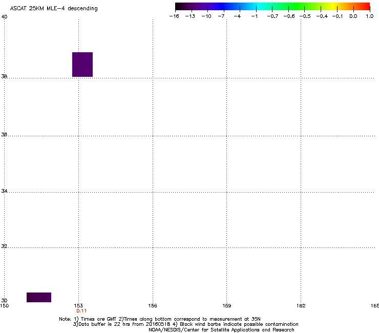Click the title "ASCAT 25KM MLE-4 descending"

tap(54, 9)
